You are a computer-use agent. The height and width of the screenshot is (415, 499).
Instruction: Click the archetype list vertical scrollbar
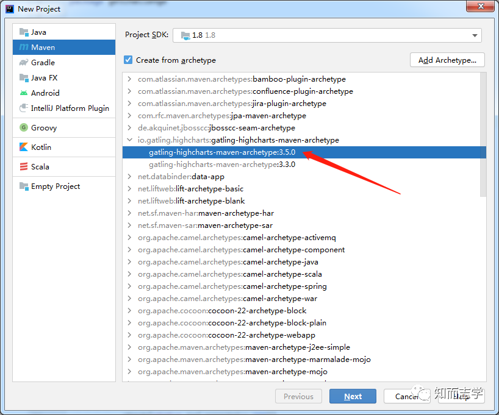coord(483,135)
